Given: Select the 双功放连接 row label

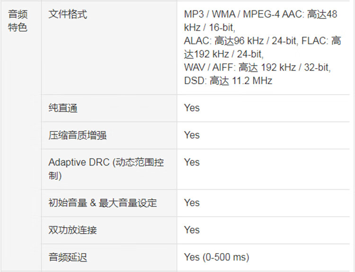Looking at the screenshot, I should [73, 230].
